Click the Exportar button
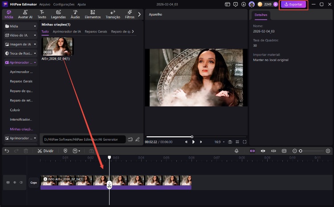The height and width of the screenshot is (207, 334). click(293, 4)
